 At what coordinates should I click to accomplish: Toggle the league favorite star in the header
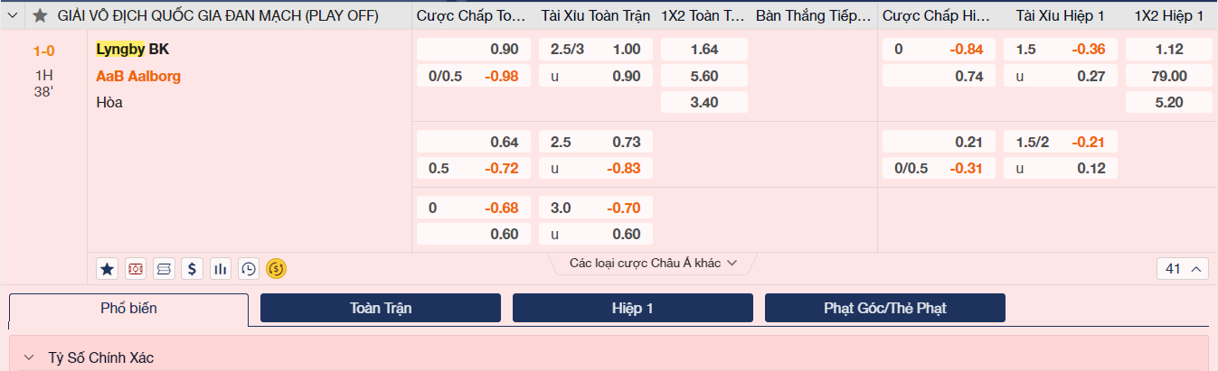click(40, 16)
